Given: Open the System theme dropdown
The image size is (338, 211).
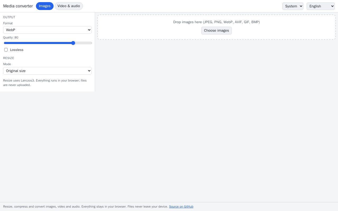Looking at the screenshot, I should (x=293, y=6).
